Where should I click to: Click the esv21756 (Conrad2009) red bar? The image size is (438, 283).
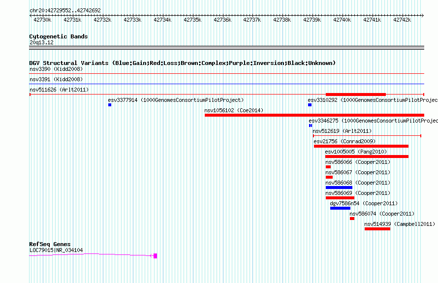[361, 146]
